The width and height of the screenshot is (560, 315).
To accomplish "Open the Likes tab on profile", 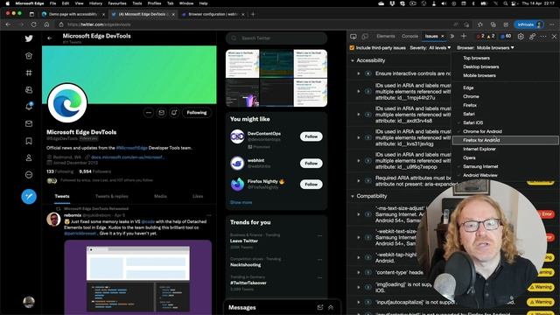I will [198, 196].
